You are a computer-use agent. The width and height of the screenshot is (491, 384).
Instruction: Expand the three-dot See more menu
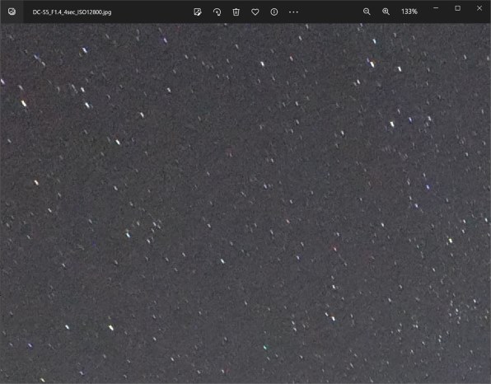(x=293, y=12)
